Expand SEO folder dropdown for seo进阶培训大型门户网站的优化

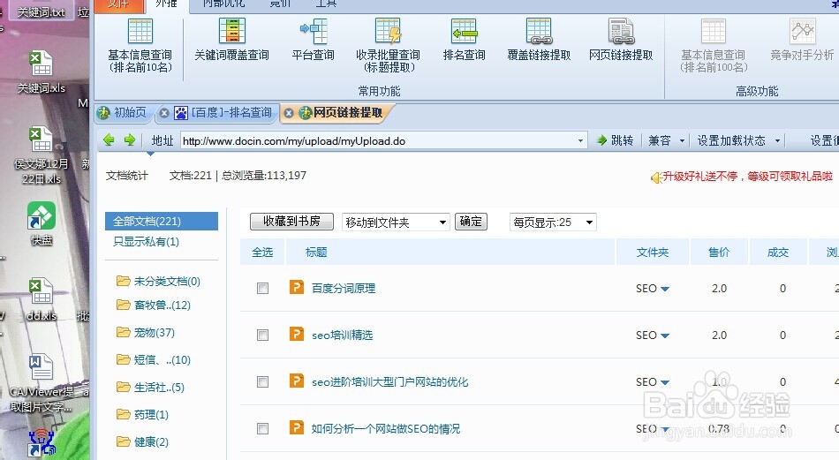[x=665, y=382]
